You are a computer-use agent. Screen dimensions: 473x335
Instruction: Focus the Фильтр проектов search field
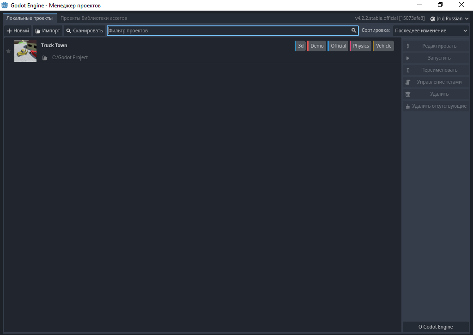point(229,30)
